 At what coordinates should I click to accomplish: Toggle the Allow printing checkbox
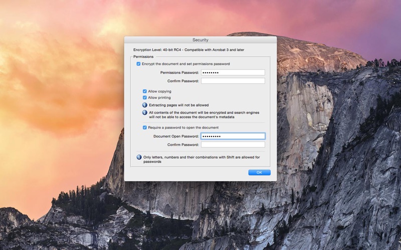coord(145,97)
